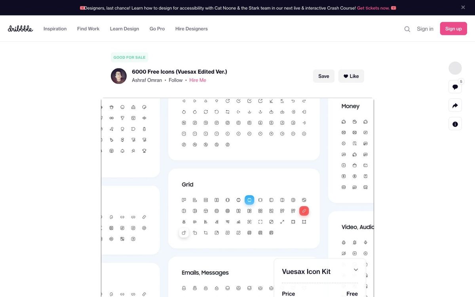Click the pink Sign up button

(454, 29)
